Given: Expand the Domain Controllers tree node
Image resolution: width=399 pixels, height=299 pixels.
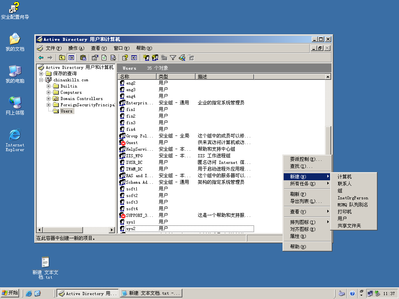Looking at the screenshot, I should pos(48,98).
